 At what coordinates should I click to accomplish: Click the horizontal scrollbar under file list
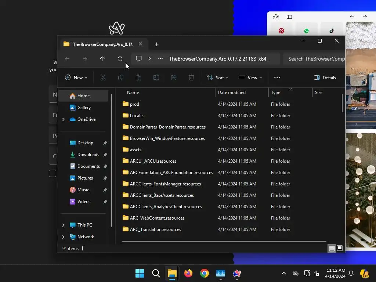224,241
